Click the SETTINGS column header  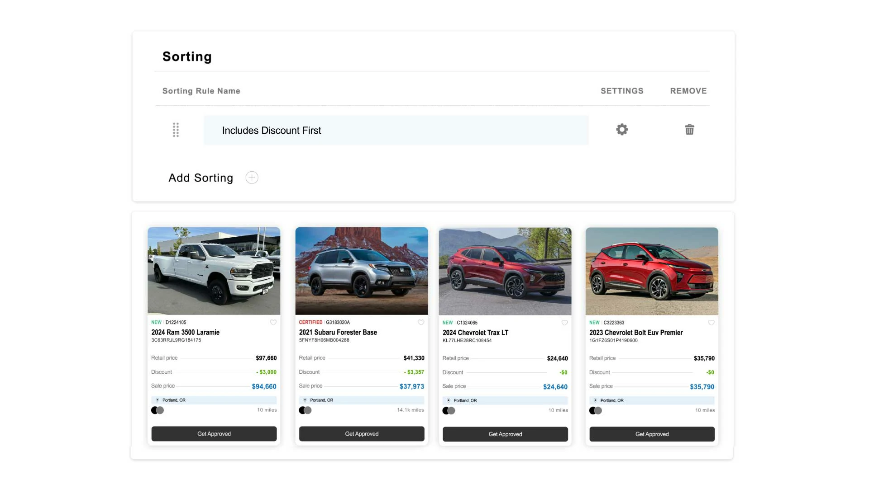[x=622, y=91]
